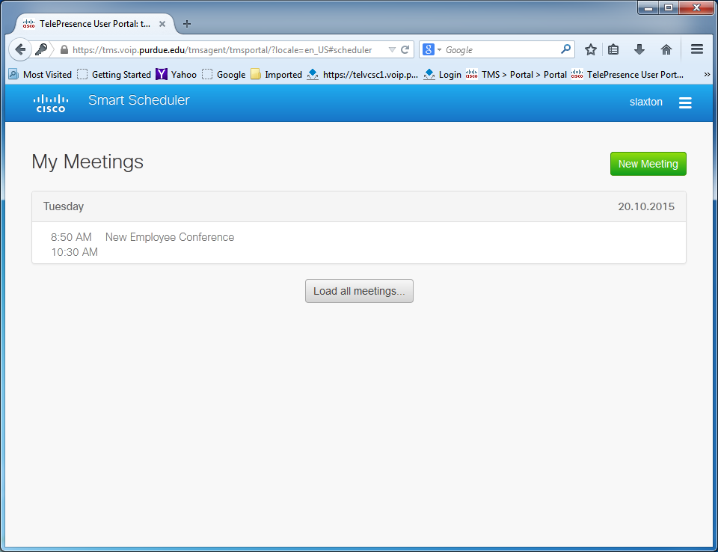Open the Smart Scheduler hamburger menu
This screenshot has width=718, height=552.
coord(684,102)
